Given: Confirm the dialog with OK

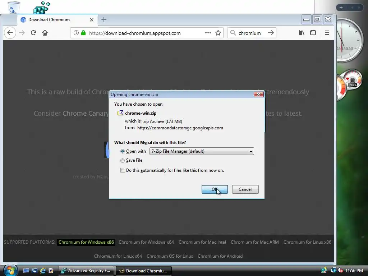Looking at the screenshot, I should [215, 189].
